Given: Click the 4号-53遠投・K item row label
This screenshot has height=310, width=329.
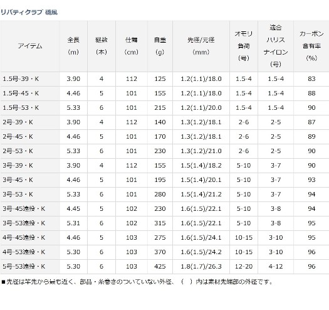Looking at the screenshot, I should 24,252.
